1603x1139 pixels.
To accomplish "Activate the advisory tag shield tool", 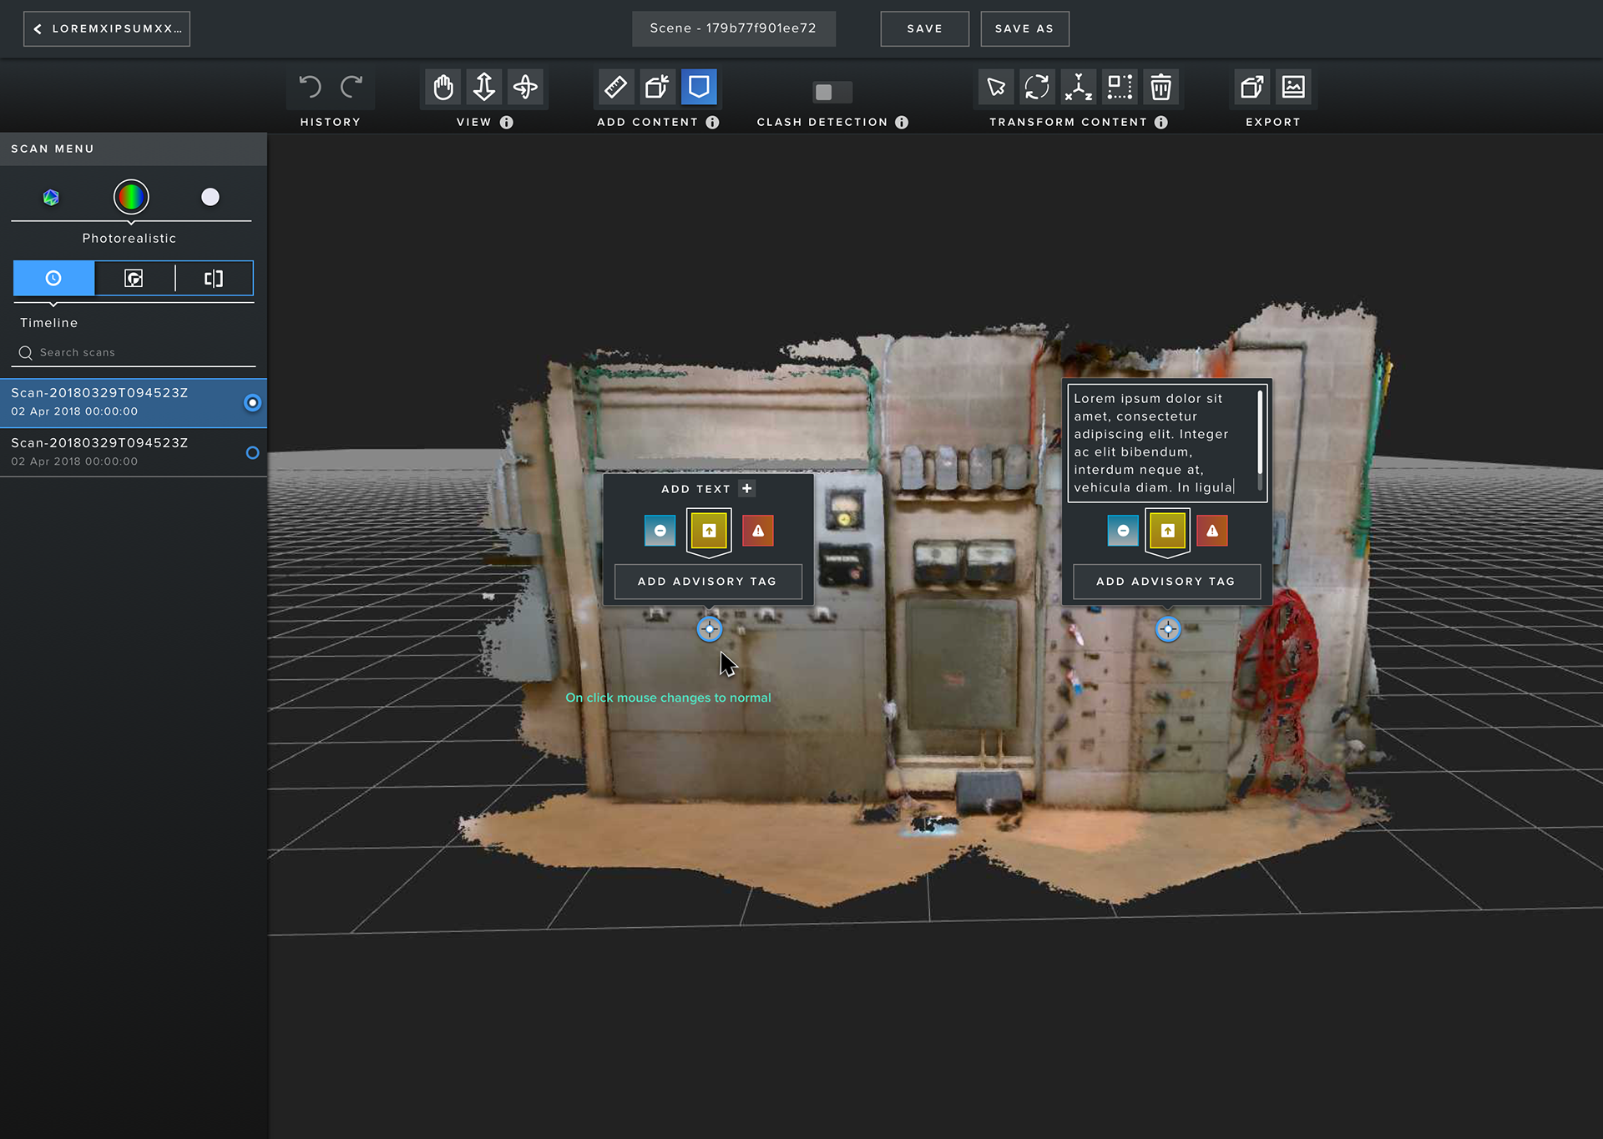I will tap(699, 87).
